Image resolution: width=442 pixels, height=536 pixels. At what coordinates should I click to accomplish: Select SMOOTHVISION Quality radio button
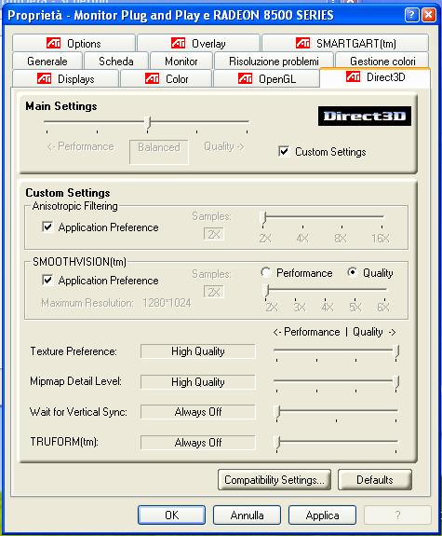[x=353, y=272]
